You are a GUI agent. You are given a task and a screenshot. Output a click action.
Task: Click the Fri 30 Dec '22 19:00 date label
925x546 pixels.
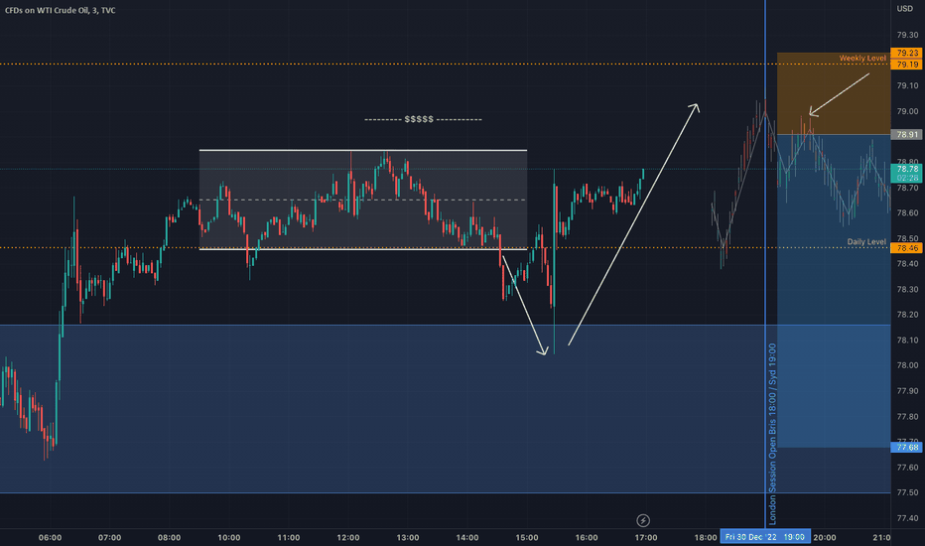tap(765, 536)
